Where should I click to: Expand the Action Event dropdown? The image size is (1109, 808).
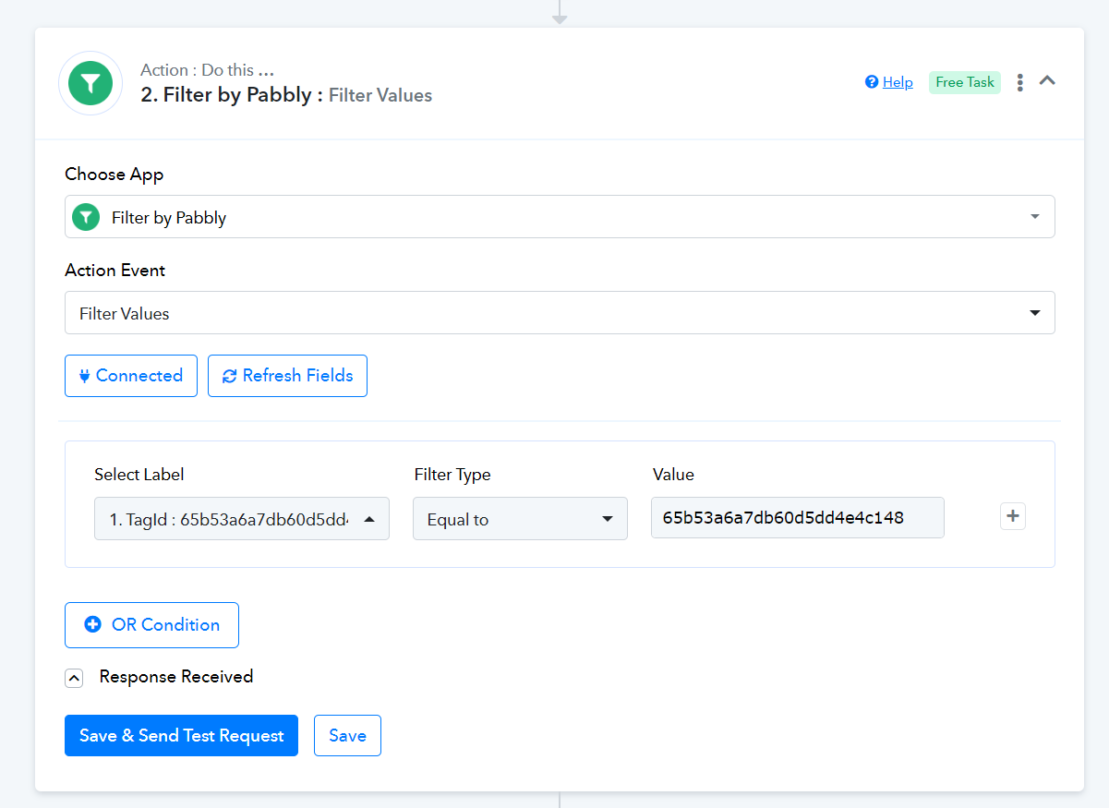pos(1034,313)
